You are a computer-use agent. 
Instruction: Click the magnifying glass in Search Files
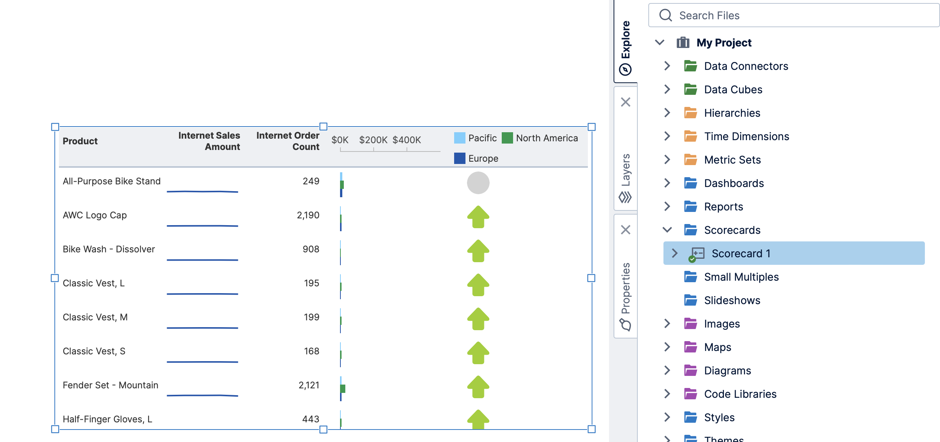[x=665, y=15]
